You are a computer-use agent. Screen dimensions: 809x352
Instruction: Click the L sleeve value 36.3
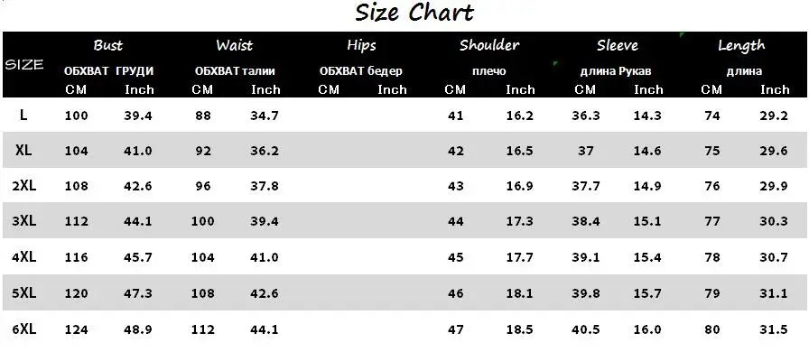coord(586,116)
